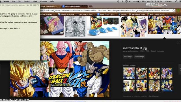Click the browser address bar URL
Viewport: 181px width, 102px height.
pyautogui.click(x=105, y=10)
